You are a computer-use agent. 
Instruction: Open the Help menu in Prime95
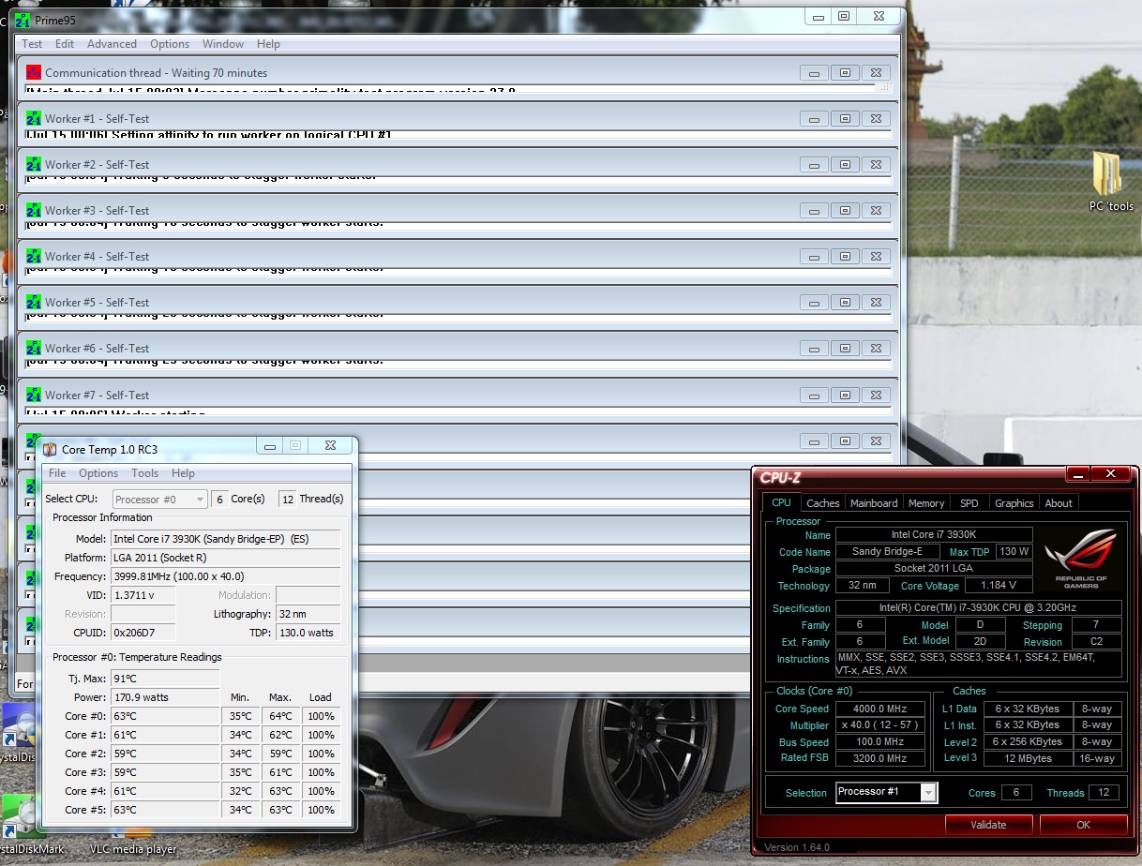click(x=268, y=44)
